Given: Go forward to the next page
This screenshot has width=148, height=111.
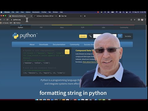Looking at the screenshot, I should [4, 20].
